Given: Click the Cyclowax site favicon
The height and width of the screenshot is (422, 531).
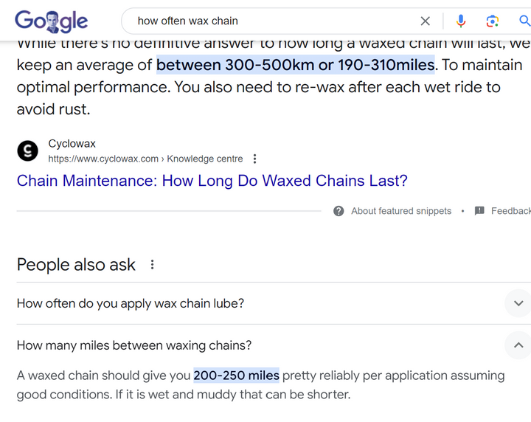Looking at the screenshot, I should click(x=27, y=151).
